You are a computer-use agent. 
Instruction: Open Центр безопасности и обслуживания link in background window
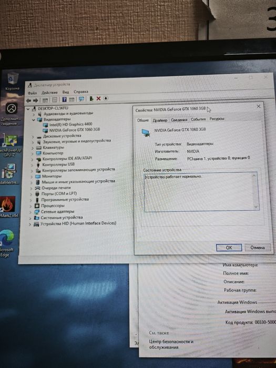pos(171,344)
